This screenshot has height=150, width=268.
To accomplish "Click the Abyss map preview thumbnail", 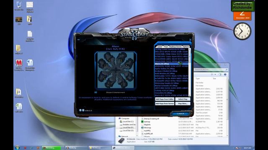I will click(x=116, y=70).
